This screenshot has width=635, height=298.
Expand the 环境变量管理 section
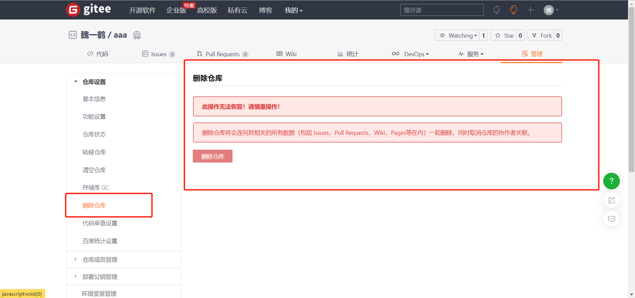(x=99, y=293)
